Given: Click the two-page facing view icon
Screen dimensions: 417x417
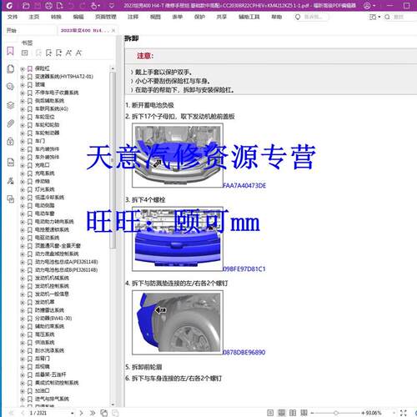Looking at the screenshot, I should point(293,413).
